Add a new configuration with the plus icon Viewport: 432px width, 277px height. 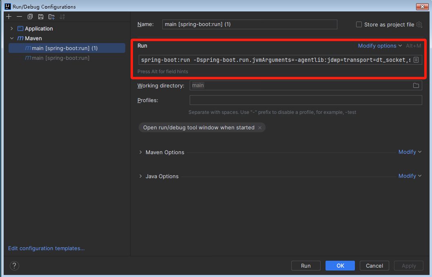(9, 17)
